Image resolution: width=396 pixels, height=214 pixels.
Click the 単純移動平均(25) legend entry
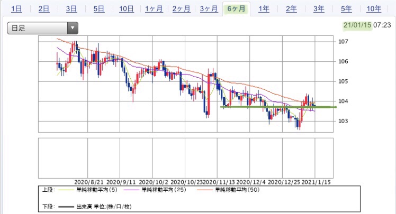coord(155,190)
